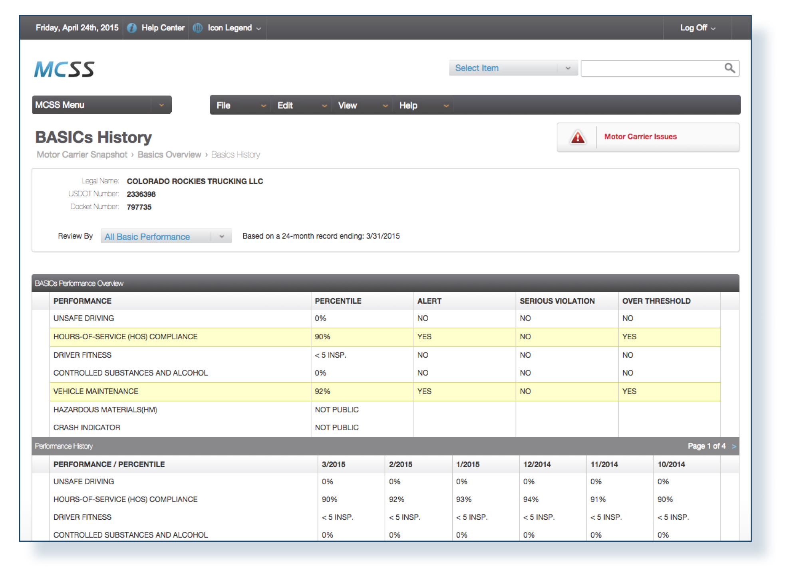Viewport: 799px width, 574px height.
Task: Go to Motor Carrier Snapshot breadcrumb
Action: 82,155
